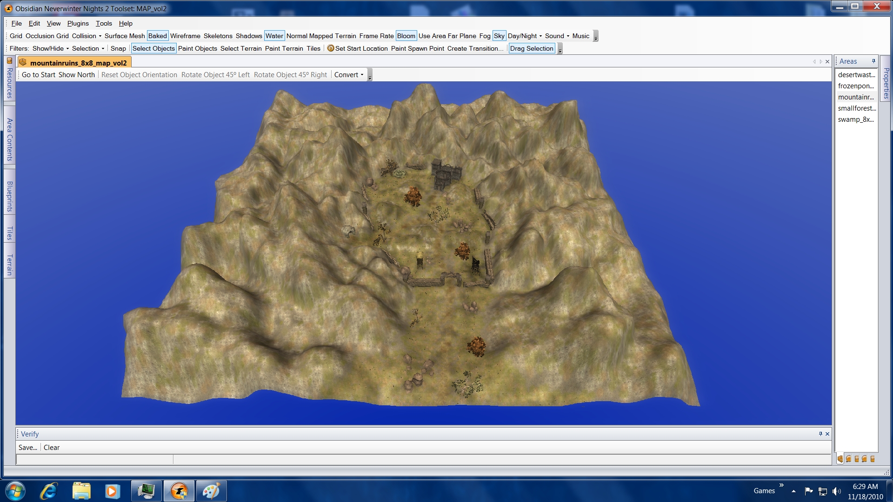The height and width of the screenshot is (502, 893).
Task: Expand the Show/Hide filters dropdown
Action: 51,48
